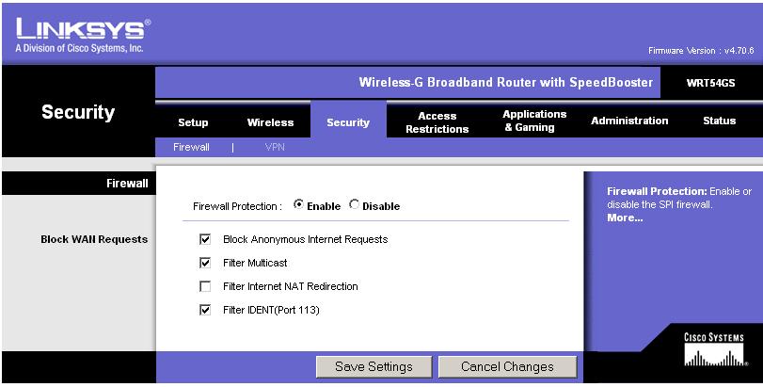Uncheck Block Anonymous Internet Requests

tap(205, 239)
